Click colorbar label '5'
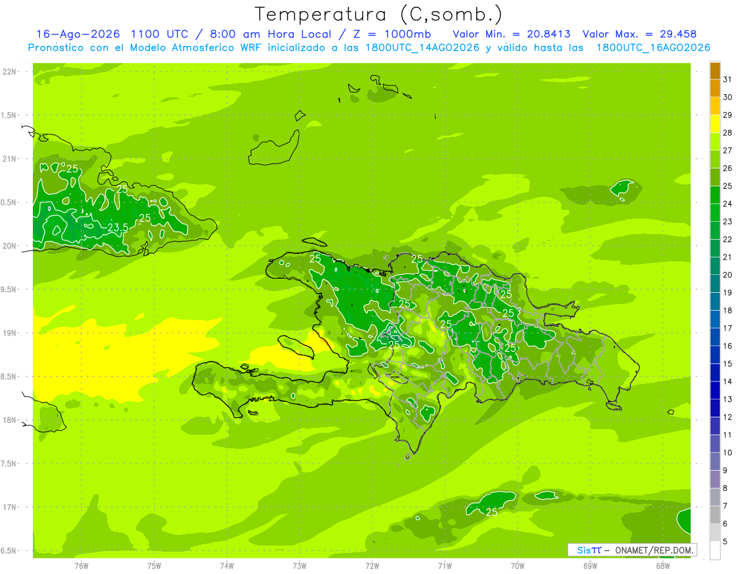The width and height of the screenshot is (744, 574). tap(725, 541)
